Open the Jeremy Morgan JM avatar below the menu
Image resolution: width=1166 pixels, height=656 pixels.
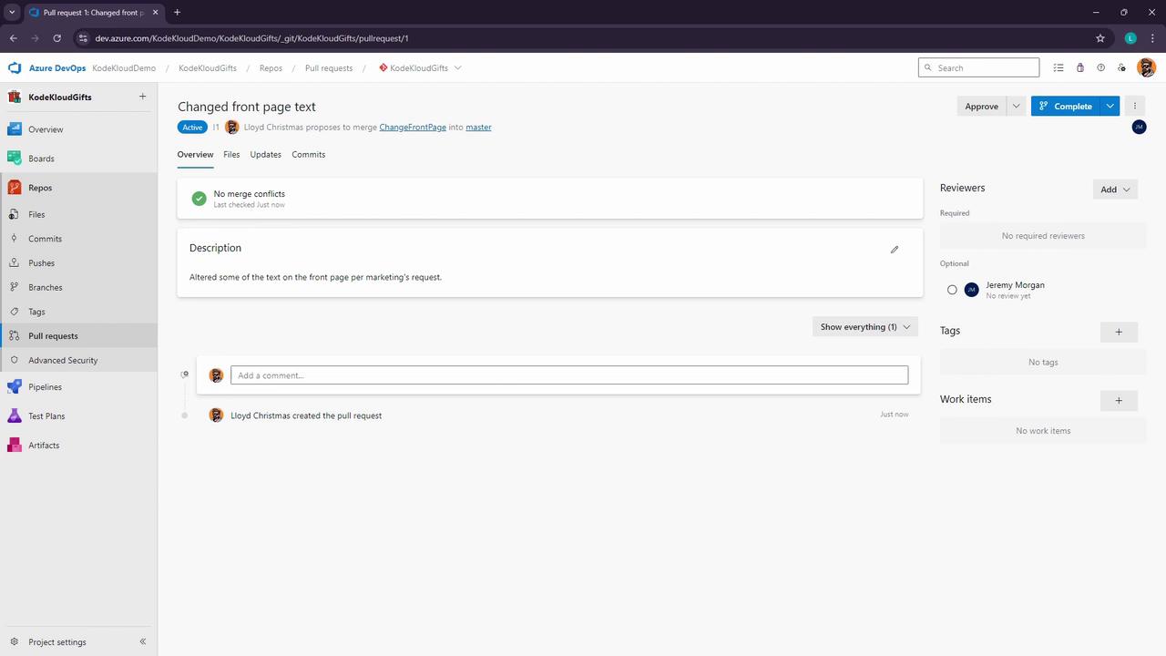(1139, 127)
